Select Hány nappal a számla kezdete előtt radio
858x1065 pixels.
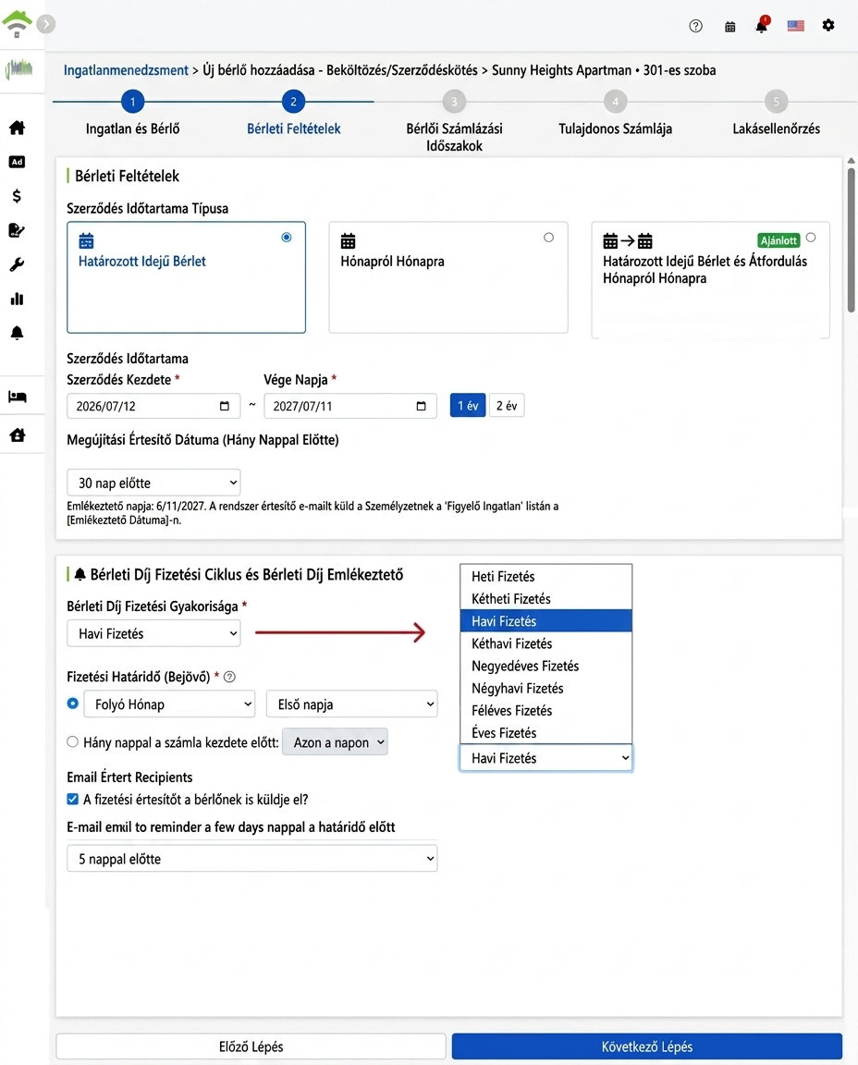coord(73,741)
